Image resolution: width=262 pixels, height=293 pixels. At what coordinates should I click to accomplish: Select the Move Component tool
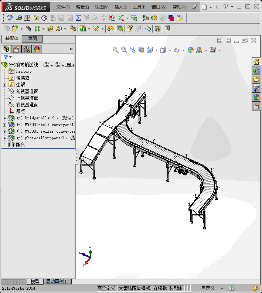click(59, 28)
